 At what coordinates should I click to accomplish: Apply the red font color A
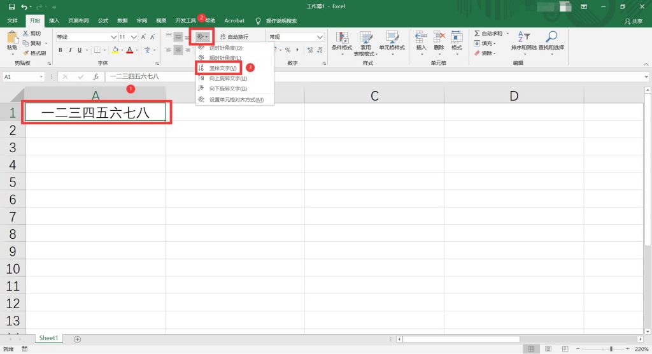[x=130, y=50]
